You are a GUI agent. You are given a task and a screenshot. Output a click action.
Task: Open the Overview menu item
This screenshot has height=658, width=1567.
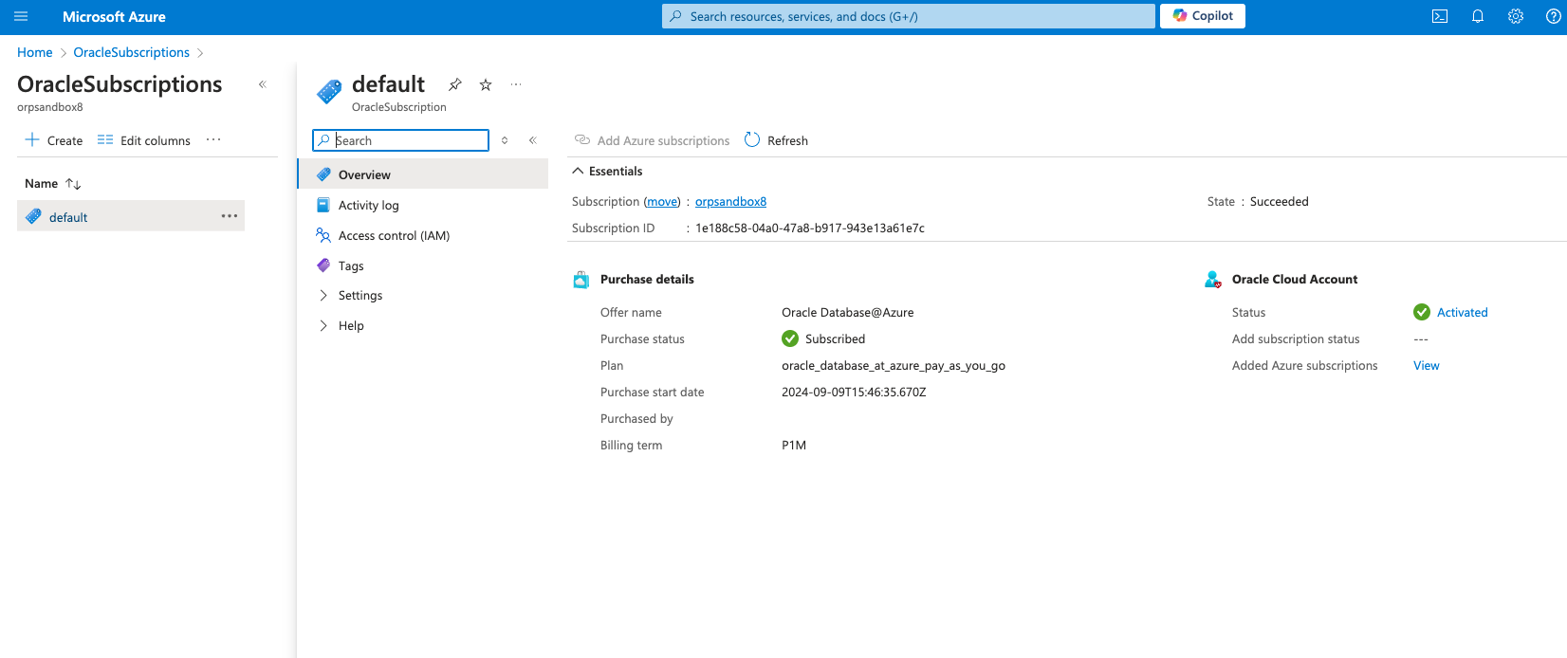[x=423, y=174]
